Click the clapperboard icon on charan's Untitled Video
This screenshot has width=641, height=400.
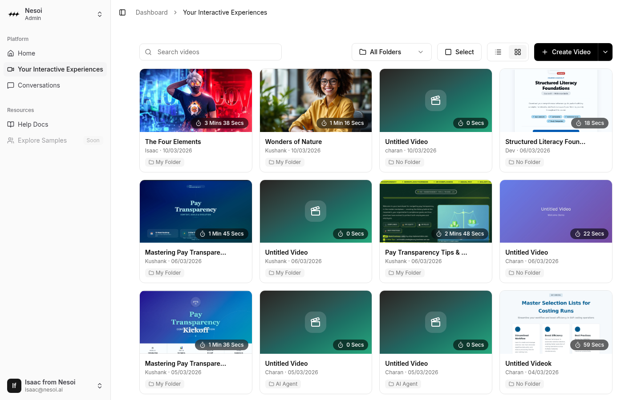pyautogui.click(x=435, y=100)
